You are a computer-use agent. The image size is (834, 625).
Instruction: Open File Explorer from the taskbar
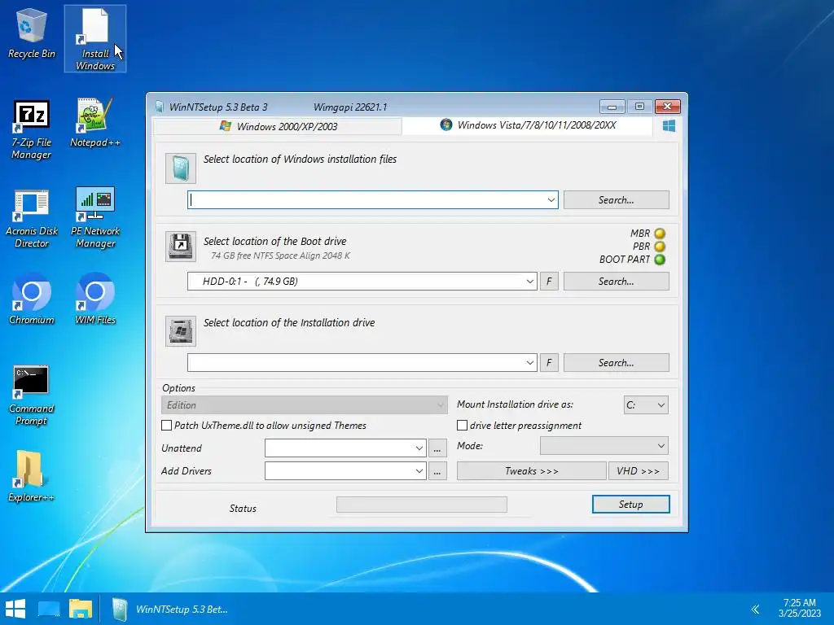[x=81, y=609]
